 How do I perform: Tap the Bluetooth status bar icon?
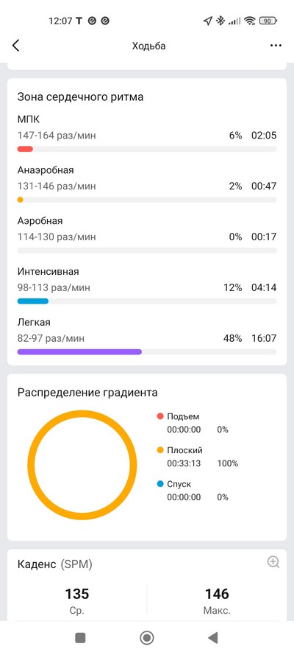click(220, 21)
